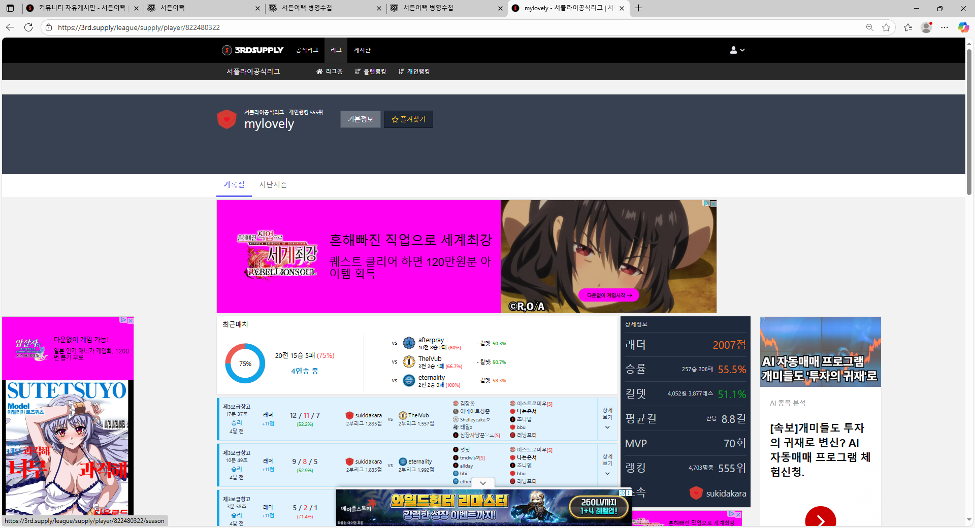
Task: Open 클랜랭킹 sort link
Action: (370, 72)
